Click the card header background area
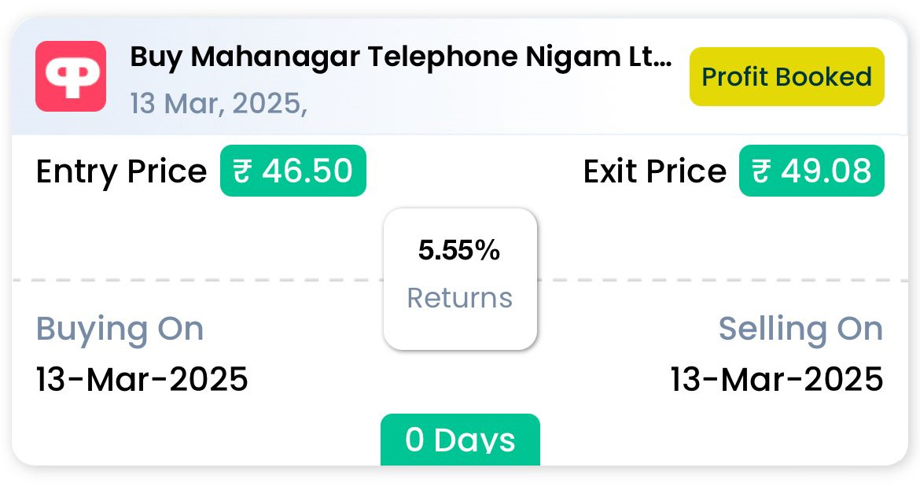 pos(460,77)
